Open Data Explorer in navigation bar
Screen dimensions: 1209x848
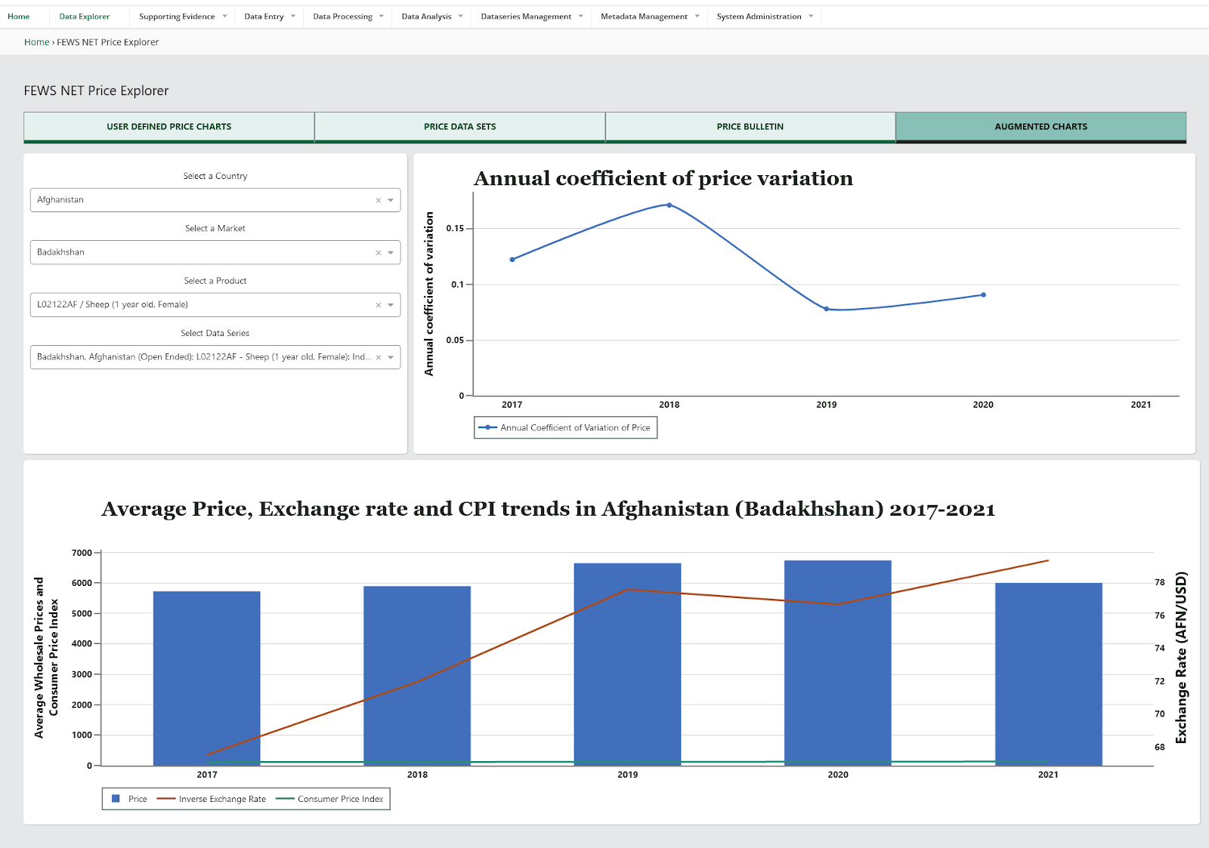tap(85, 17)
